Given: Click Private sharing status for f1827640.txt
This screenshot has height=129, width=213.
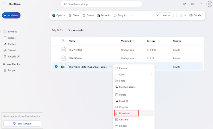Looking at the screenshot, I should 177,50.
